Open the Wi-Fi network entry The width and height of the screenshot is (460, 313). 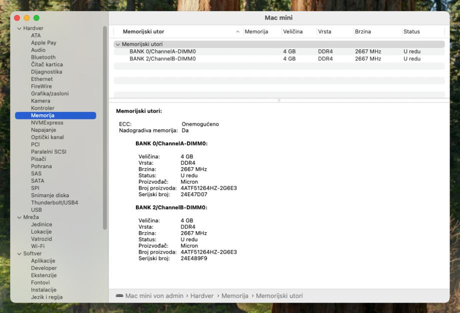37,246
